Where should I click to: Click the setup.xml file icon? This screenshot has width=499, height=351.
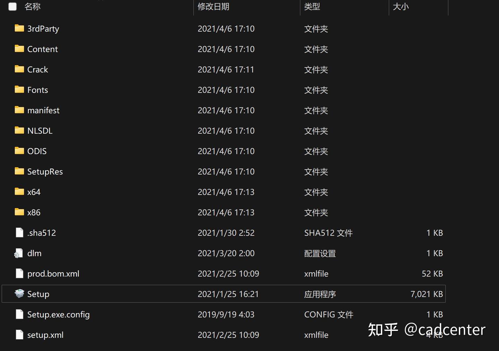[19, 335]
